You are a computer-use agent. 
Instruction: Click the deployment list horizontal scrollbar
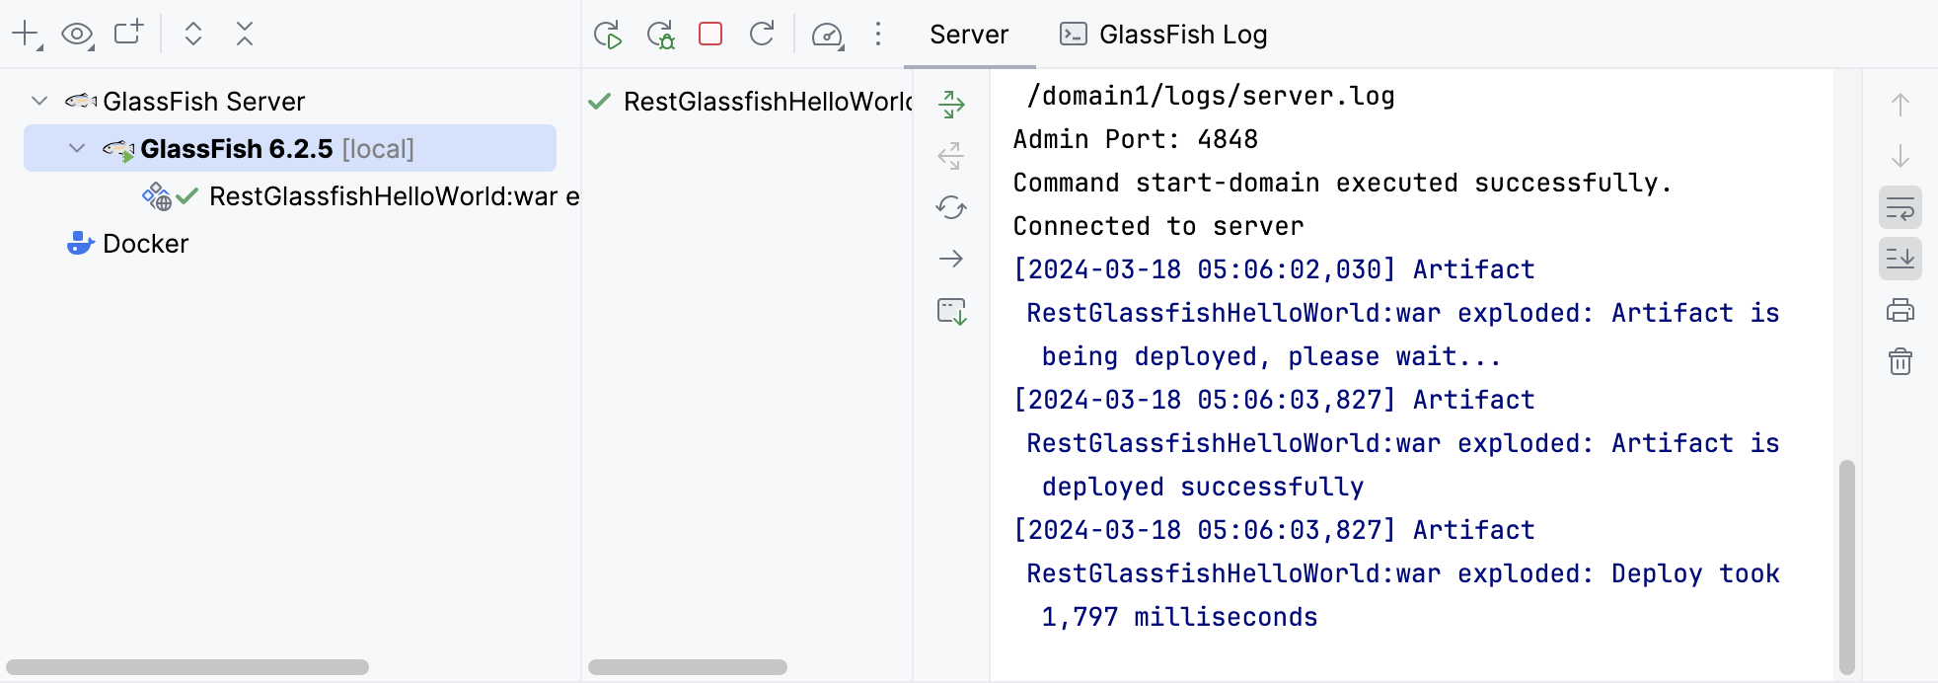(688, 667)
